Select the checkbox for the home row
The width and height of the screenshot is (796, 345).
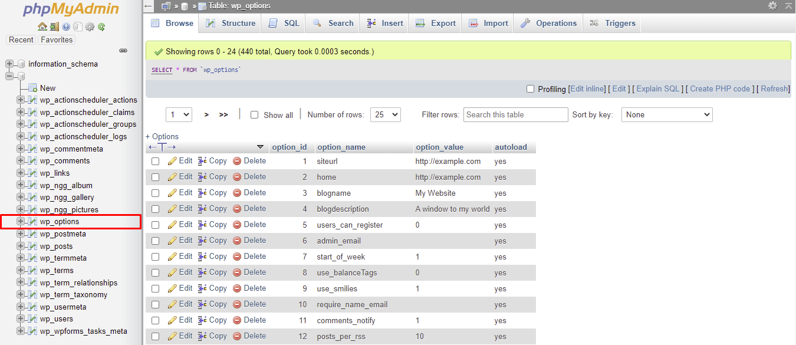[x=156, y=177]
